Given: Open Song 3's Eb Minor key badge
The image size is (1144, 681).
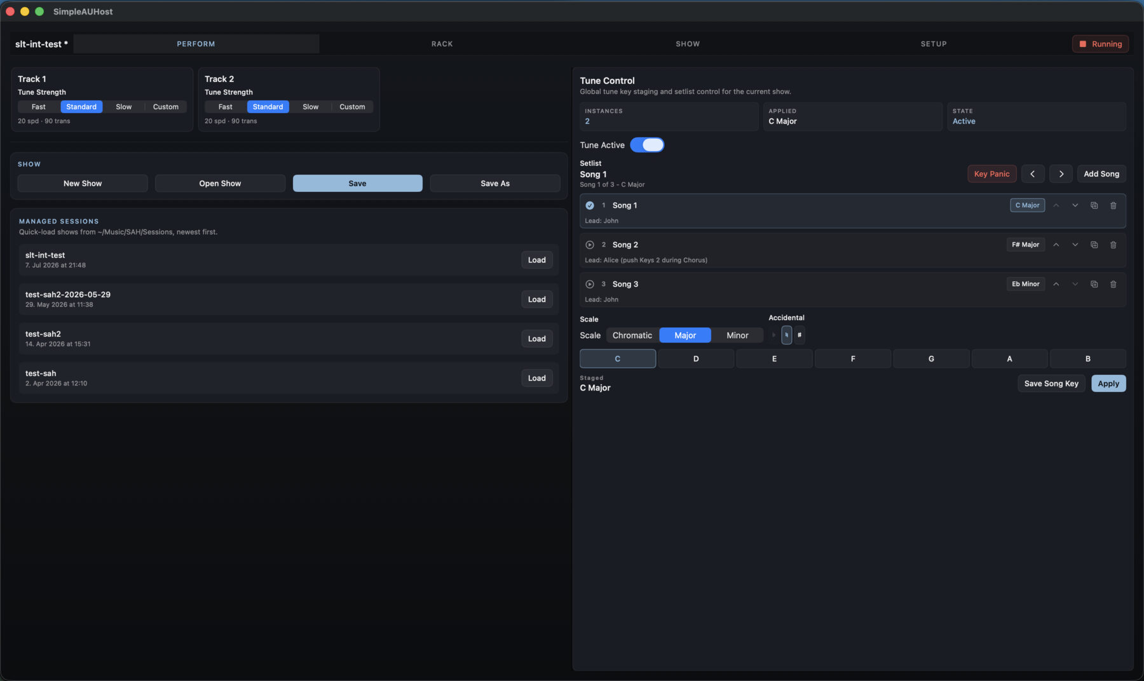Looking at the screenshot, I should point(1025,284).
